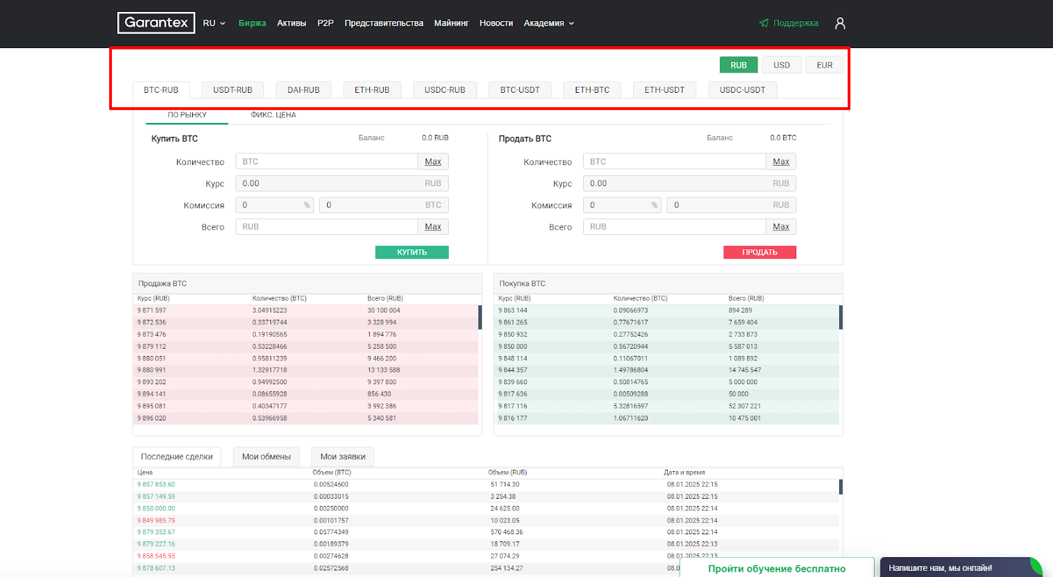Open the P2P section
1053x577 pixels.
tap(325, 23)
